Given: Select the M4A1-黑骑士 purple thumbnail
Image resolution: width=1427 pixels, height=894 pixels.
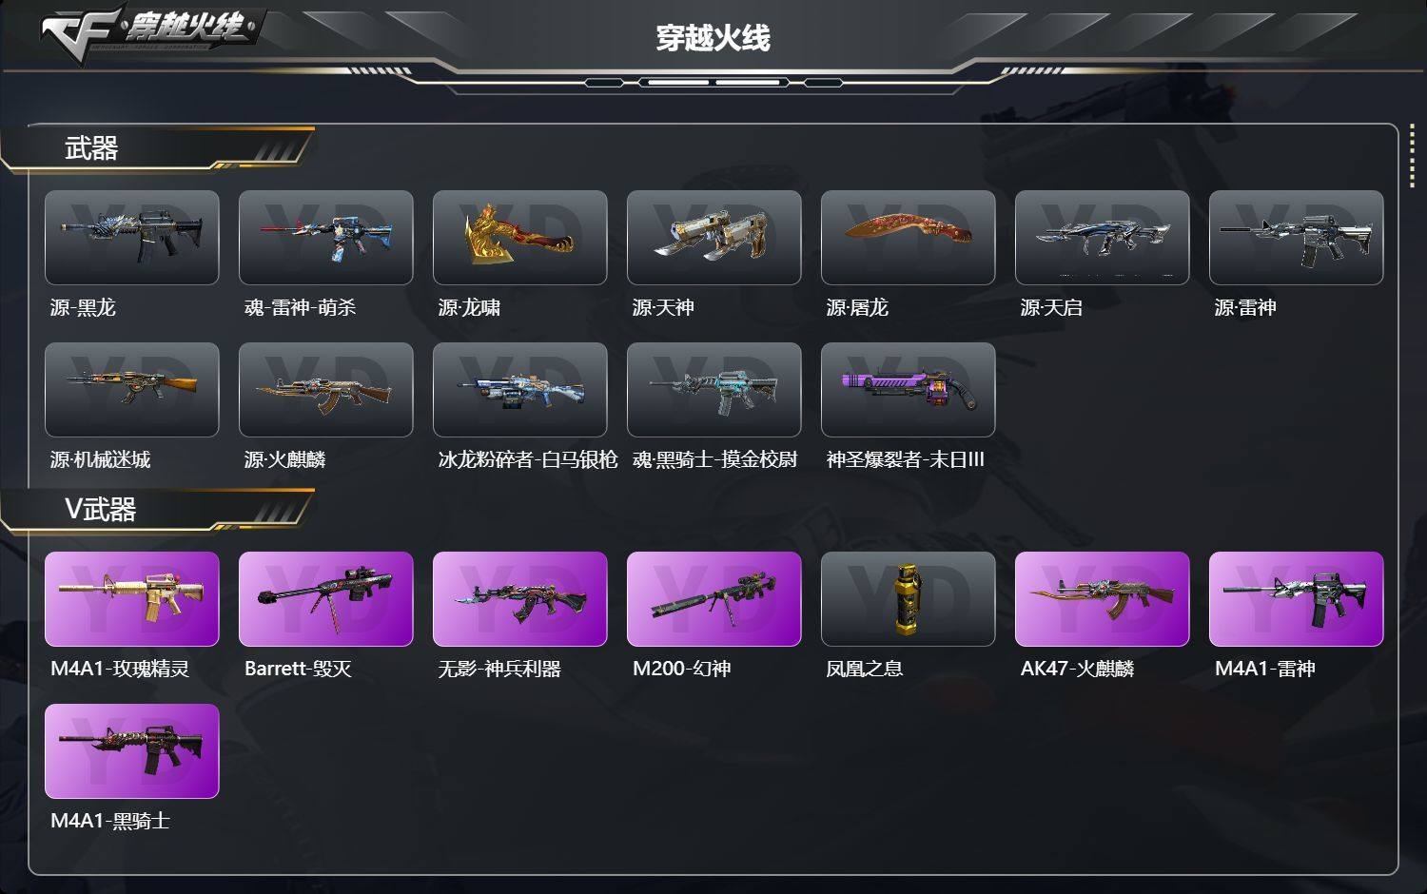Looking at the screenshot, I should (132, 751).
